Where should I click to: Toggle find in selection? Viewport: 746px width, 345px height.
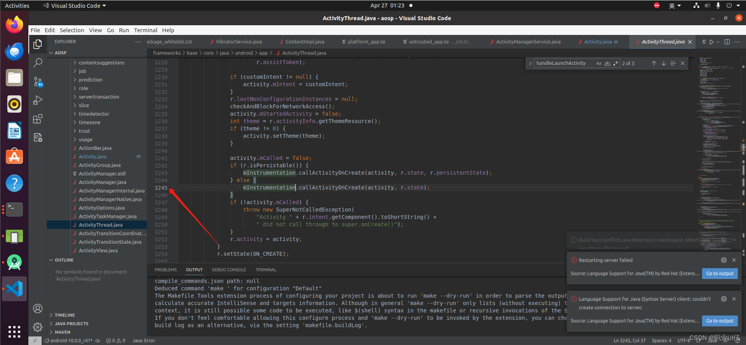[673, 63]
